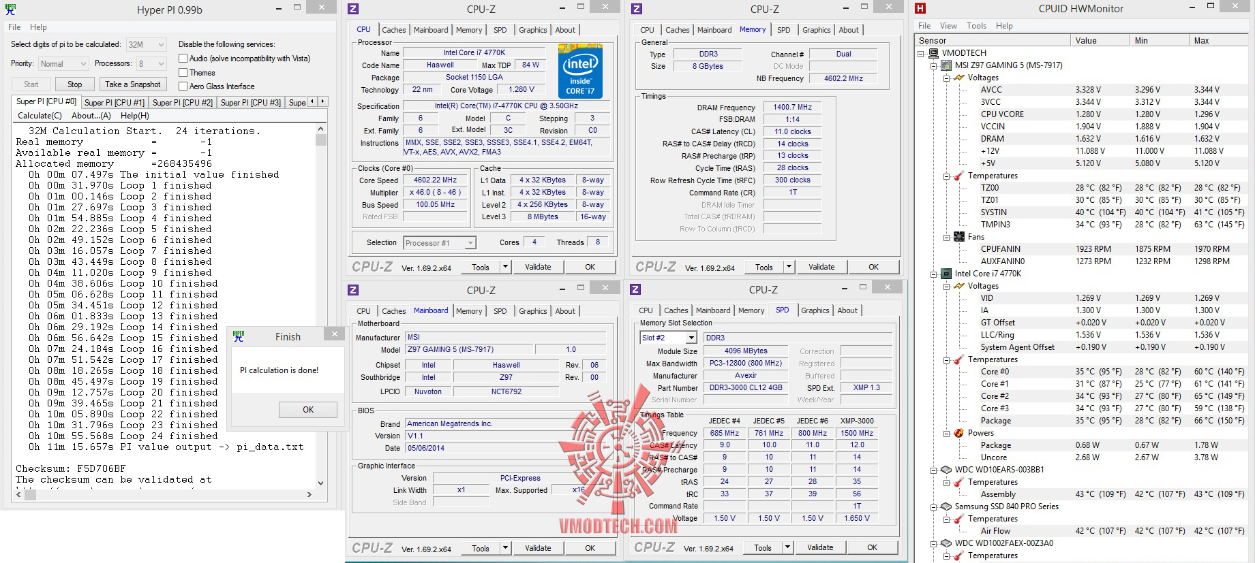1255x563 pixels.
Task: Open the Priority Normal dropdown
Action: [x=63, y=64]
